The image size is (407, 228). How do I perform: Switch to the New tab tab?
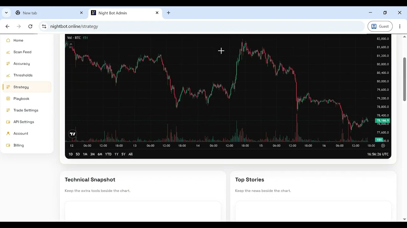coord(50,13)
